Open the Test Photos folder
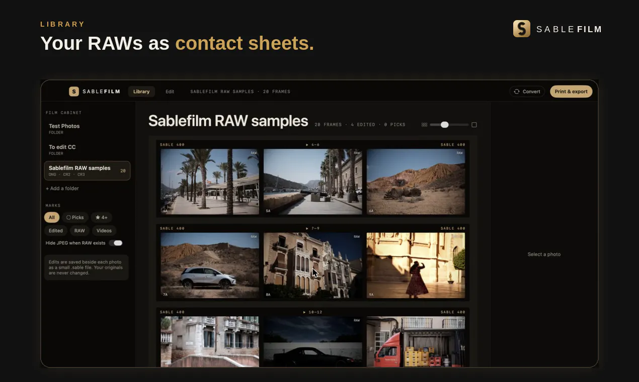Image resolution: width=639 pixels, height=382 pixels. point(87,129)
